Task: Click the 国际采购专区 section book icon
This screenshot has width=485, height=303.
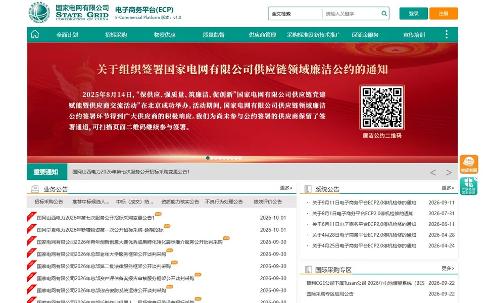Action: [308, 269]
